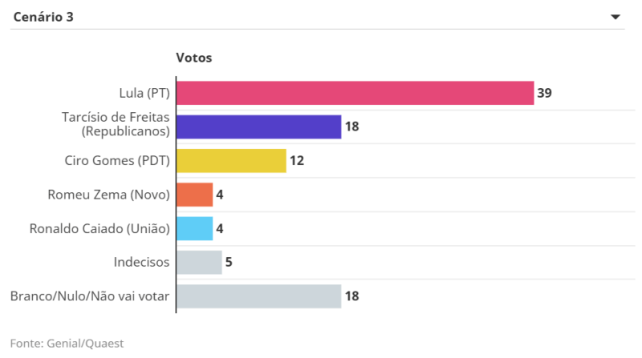Open the Cenário 3 dropdown arrow
The image size is (642, 358).
point(616,17)
